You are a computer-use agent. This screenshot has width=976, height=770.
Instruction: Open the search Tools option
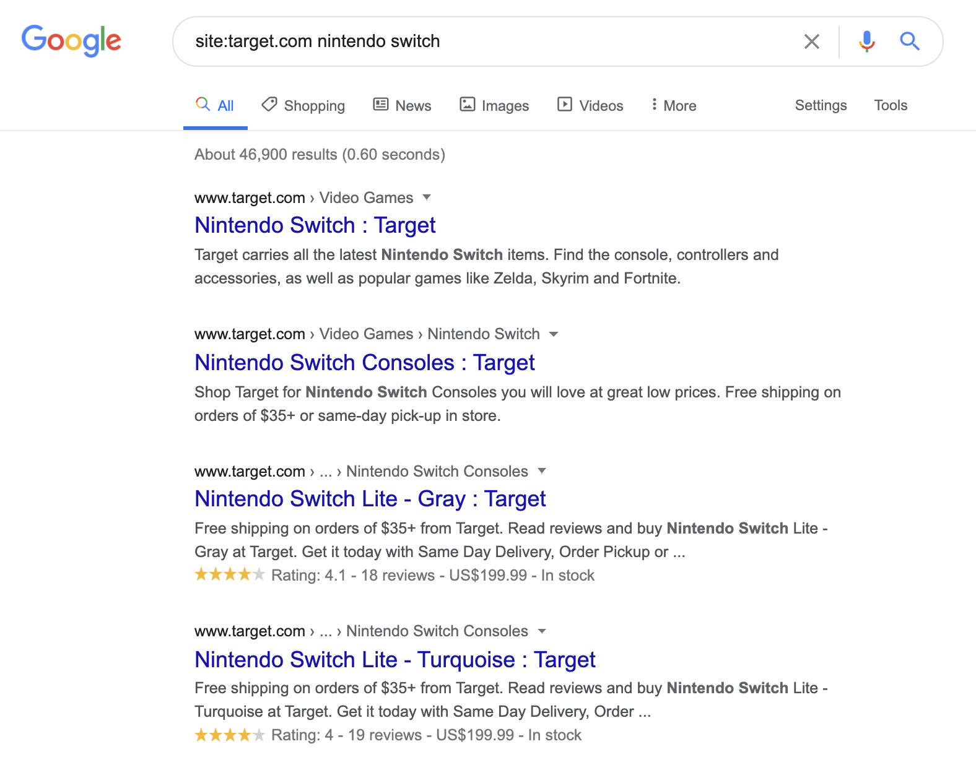[x=890, y=105]
